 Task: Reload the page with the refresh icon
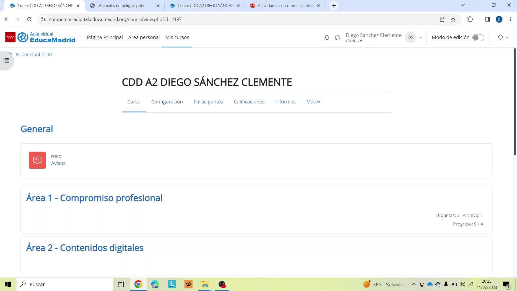tap(29, 19)
